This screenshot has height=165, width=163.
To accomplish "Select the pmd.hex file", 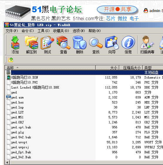I will 17,102.
